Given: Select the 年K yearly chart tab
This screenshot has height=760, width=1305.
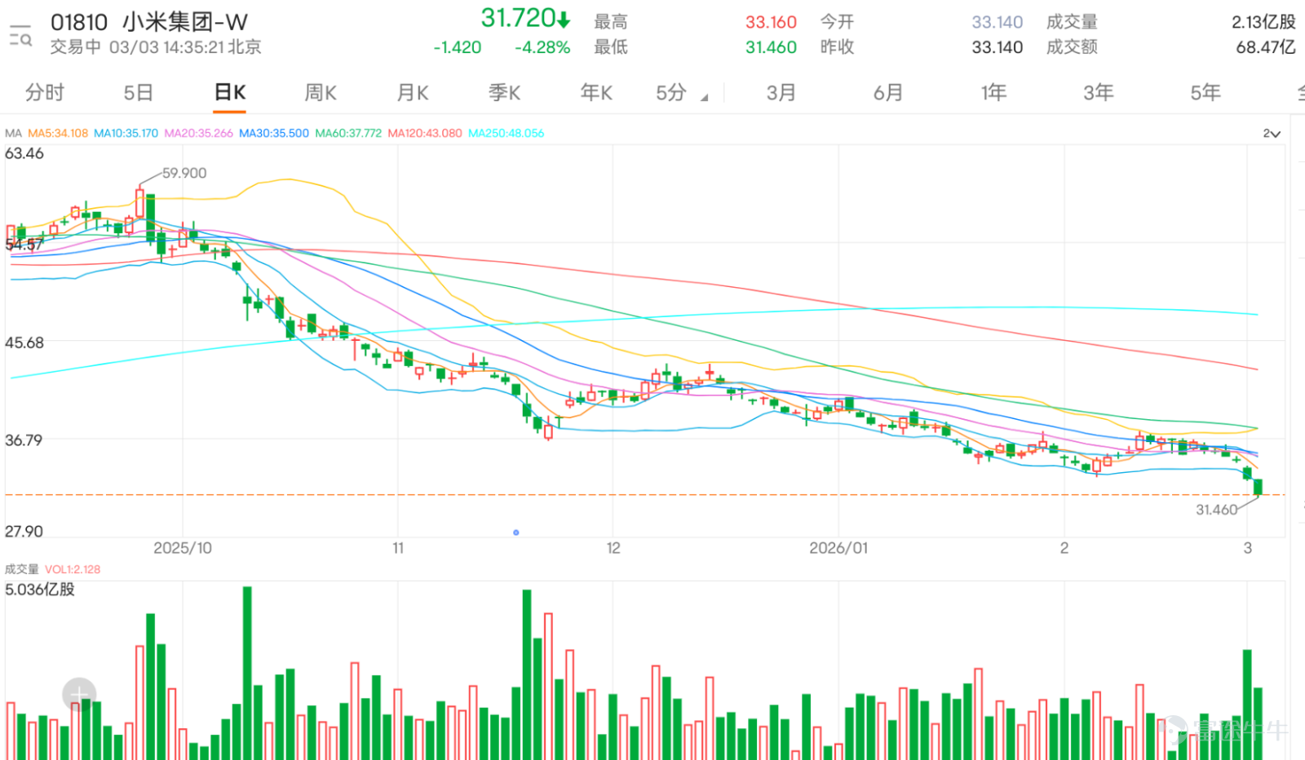Looking at the screenshot, I should click(x=596, y=93).
